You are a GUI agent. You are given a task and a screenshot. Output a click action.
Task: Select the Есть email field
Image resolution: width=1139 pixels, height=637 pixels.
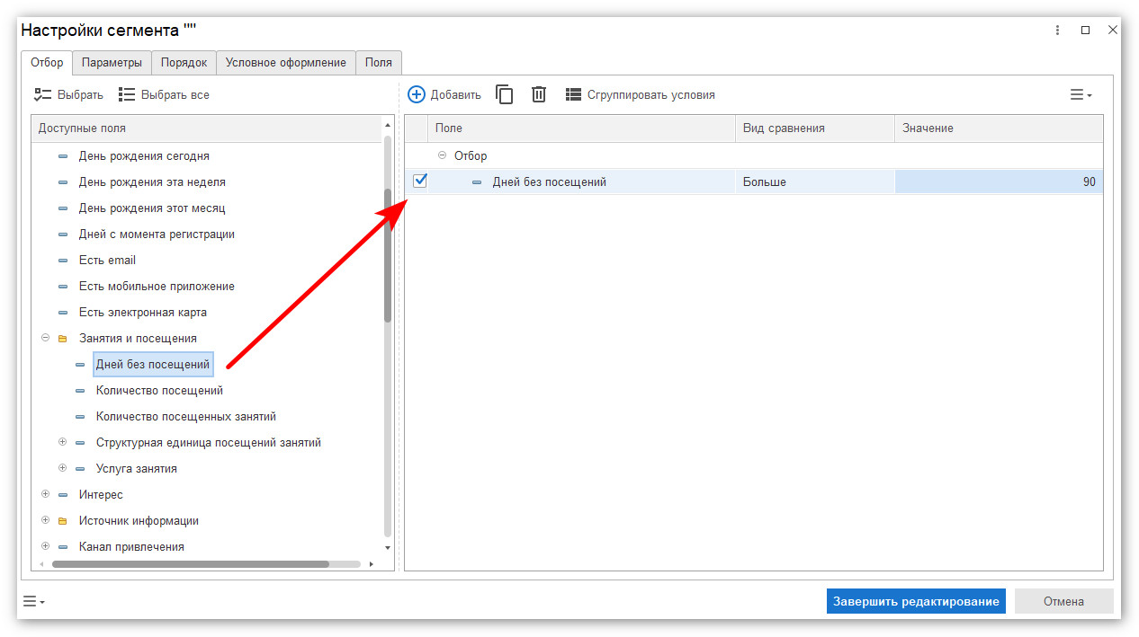[x=107, y=260]
